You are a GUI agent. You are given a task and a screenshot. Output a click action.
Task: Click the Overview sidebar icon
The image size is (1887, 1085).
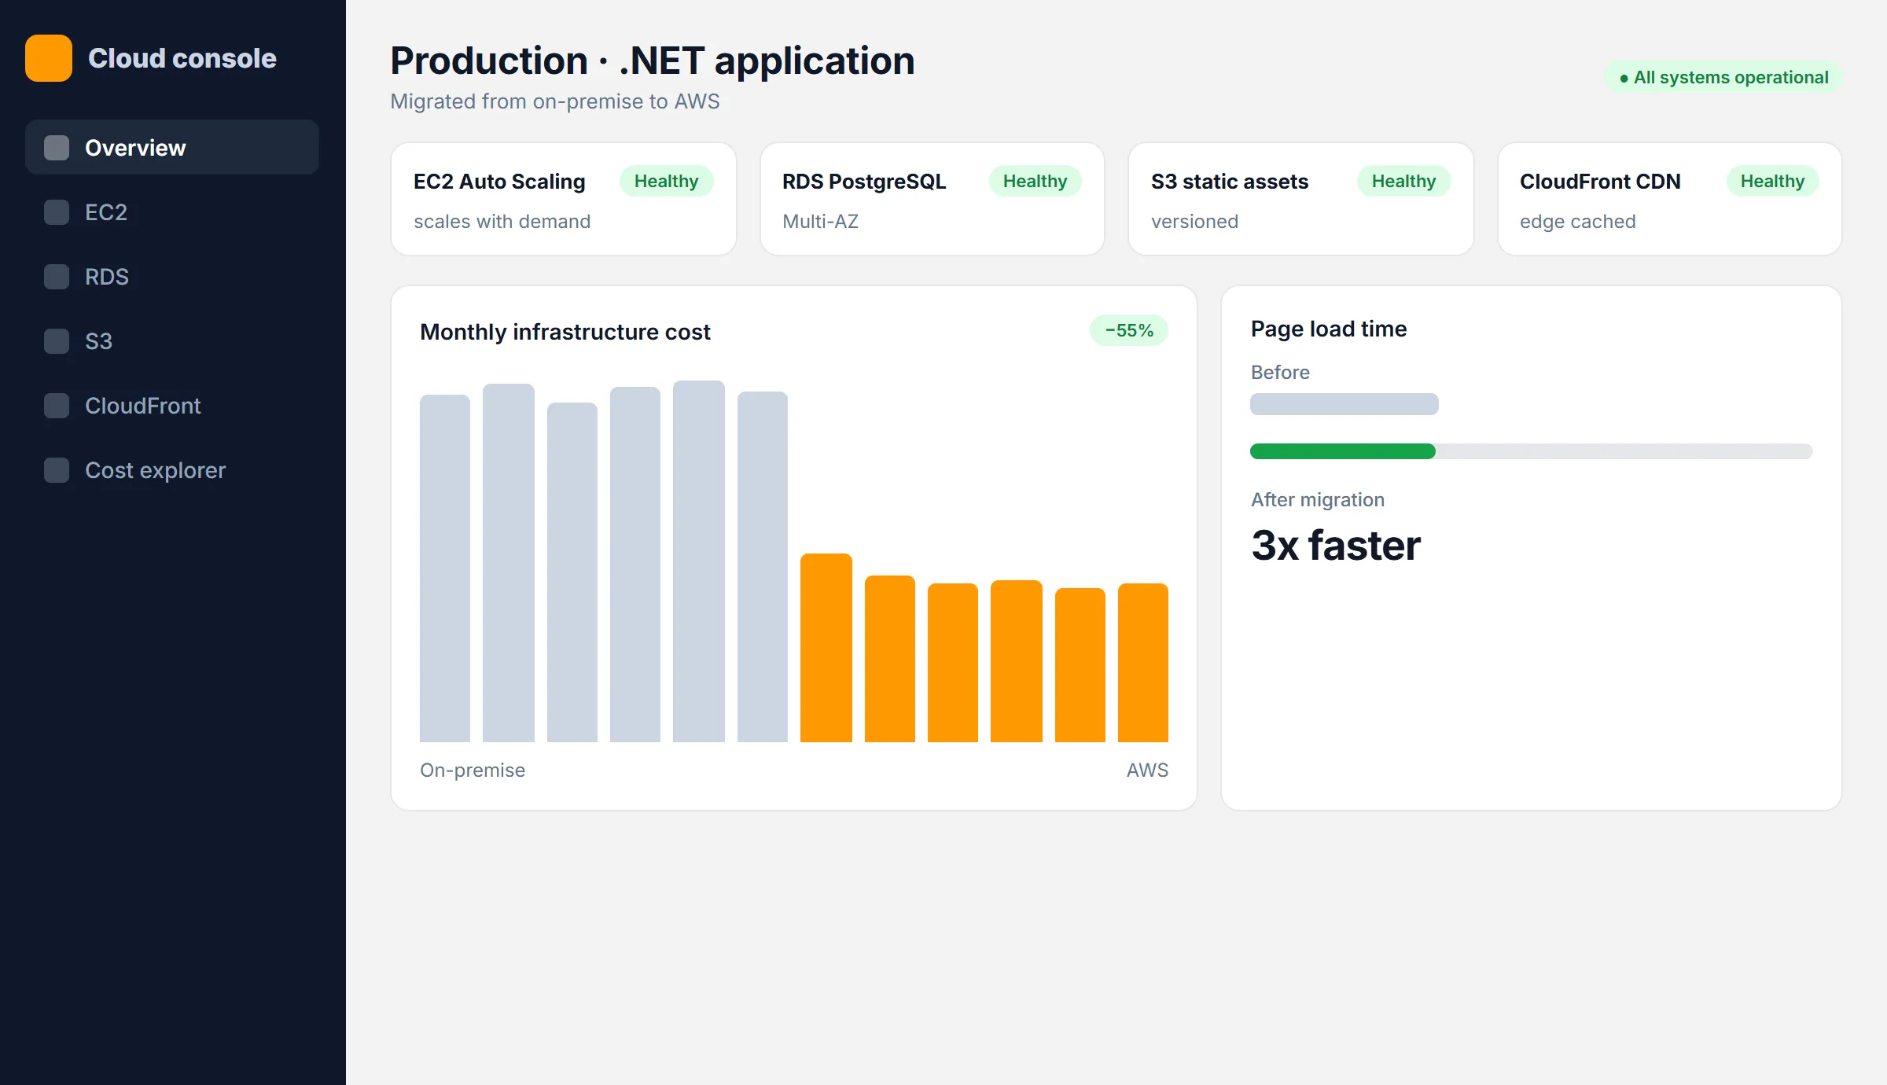(x=57, y=148)
